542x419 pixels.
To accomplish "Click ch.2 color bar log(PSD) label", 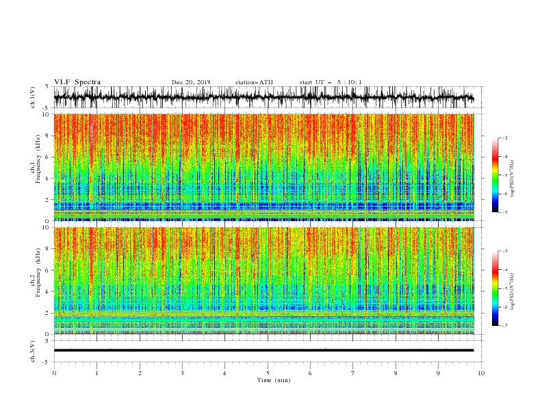I will 512,292.
